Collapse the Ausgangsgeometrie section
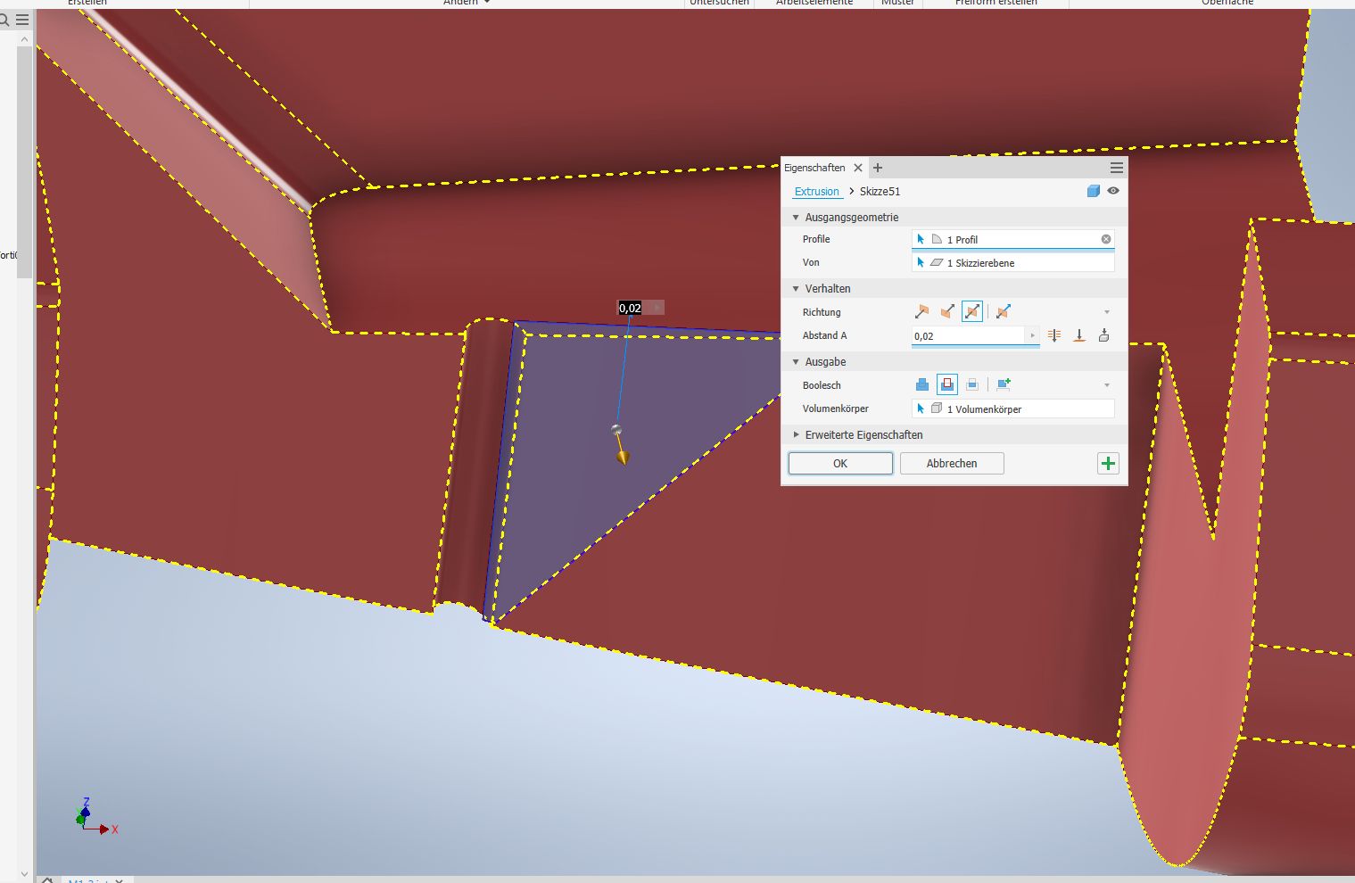Screen dimensions: 1355x883 tap(797, 217)
